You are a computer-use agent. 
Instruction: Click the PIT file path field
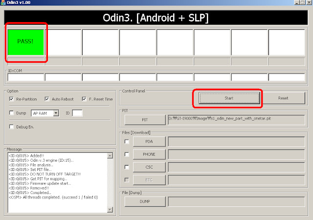click(x=236, y=120)
